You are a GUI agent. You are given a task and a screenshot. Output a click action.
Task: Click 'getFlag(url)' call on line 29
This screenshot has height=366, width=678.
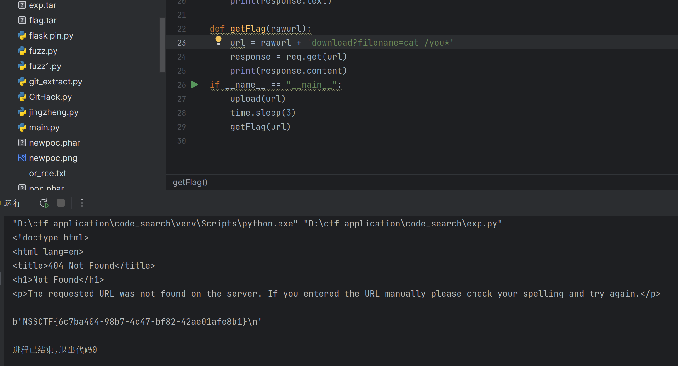(260, 127)
